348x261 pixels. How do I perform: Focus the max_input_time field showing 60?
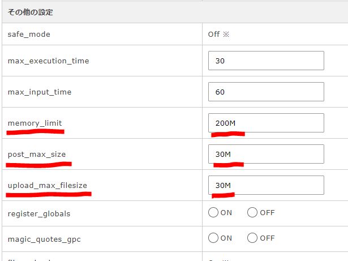click(266, 92)
